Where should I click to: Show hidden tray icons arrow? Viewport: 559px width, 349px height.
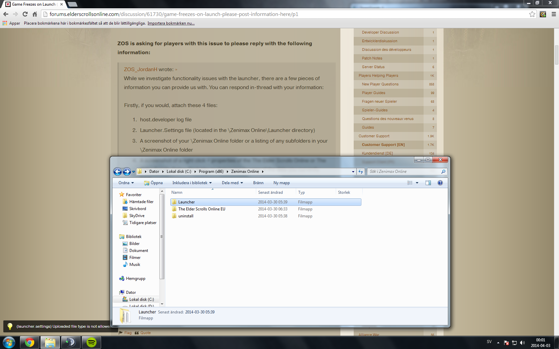coord(498,343)
